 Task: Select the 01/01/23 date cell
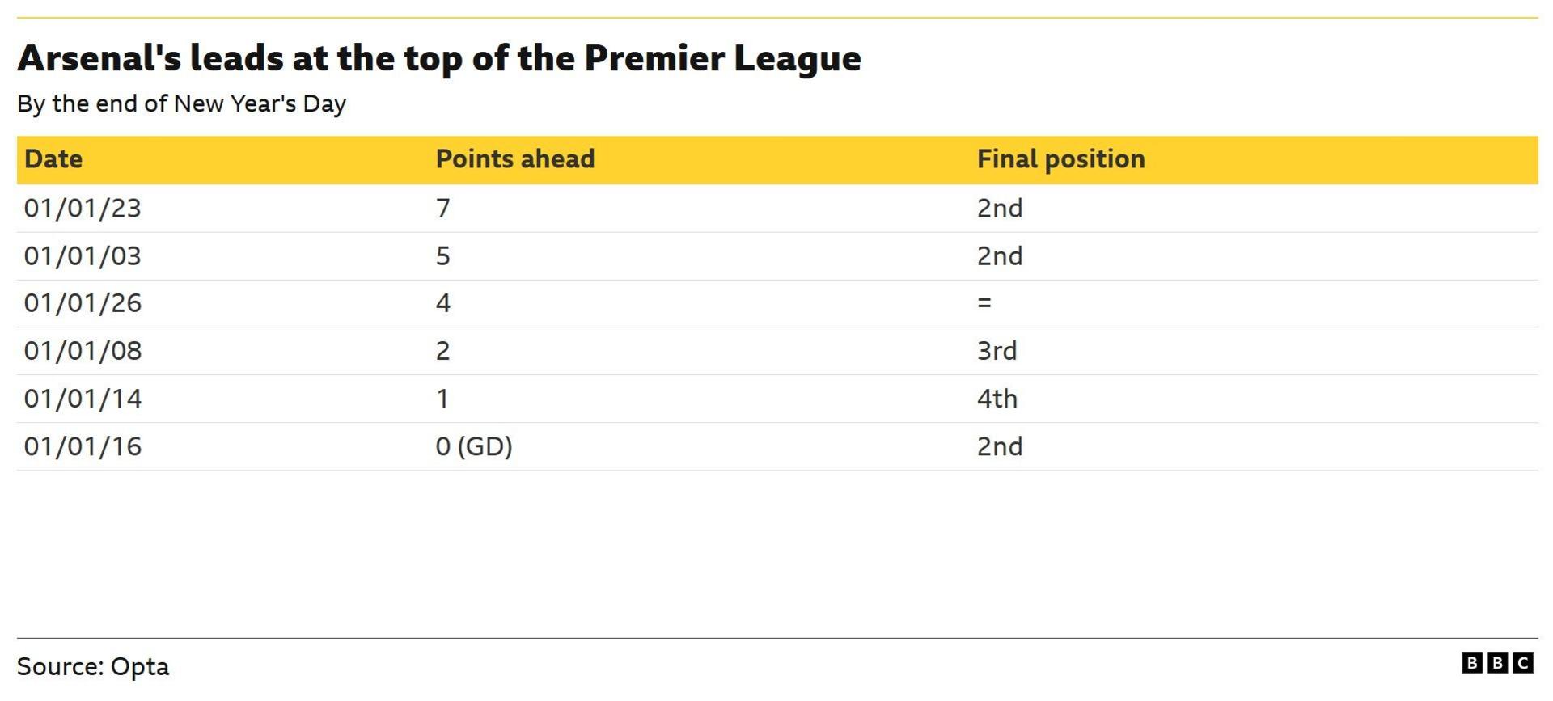tap(83, 209)
